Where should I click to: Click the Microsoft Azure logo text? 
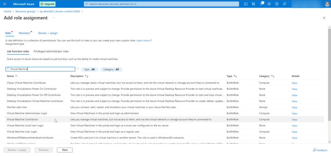[24, 4]
